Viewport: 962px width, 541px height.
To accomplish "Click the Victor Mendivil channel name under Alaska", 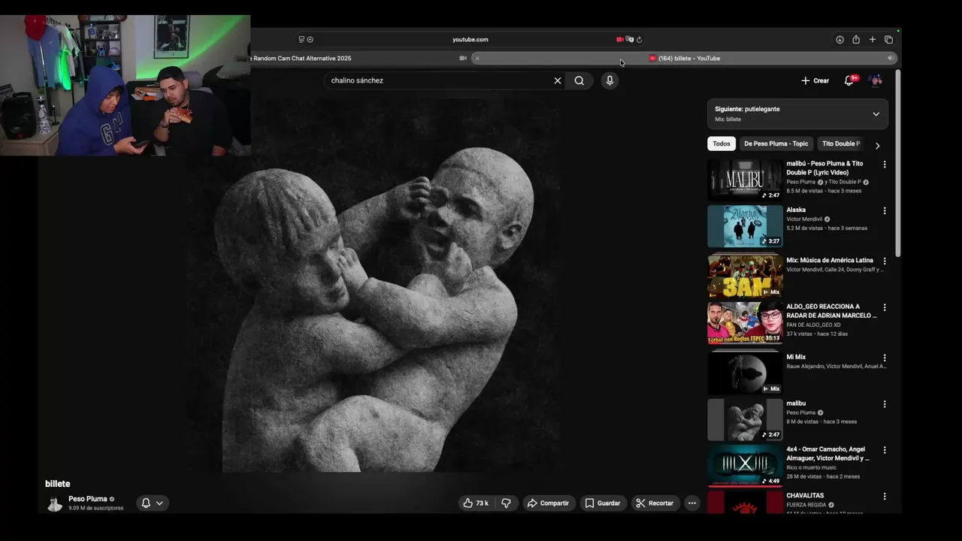I will click(x=804, y=219).
